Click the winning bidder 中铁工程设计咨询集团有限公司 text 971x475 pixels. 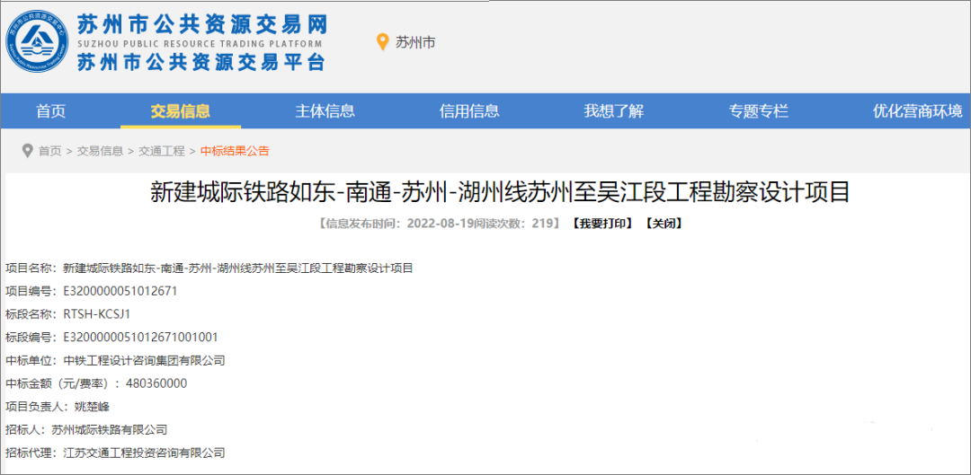coord(144,360)
